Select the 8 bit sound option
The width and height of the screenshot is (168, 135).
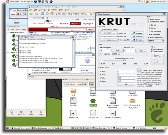(x=150, y=35)
